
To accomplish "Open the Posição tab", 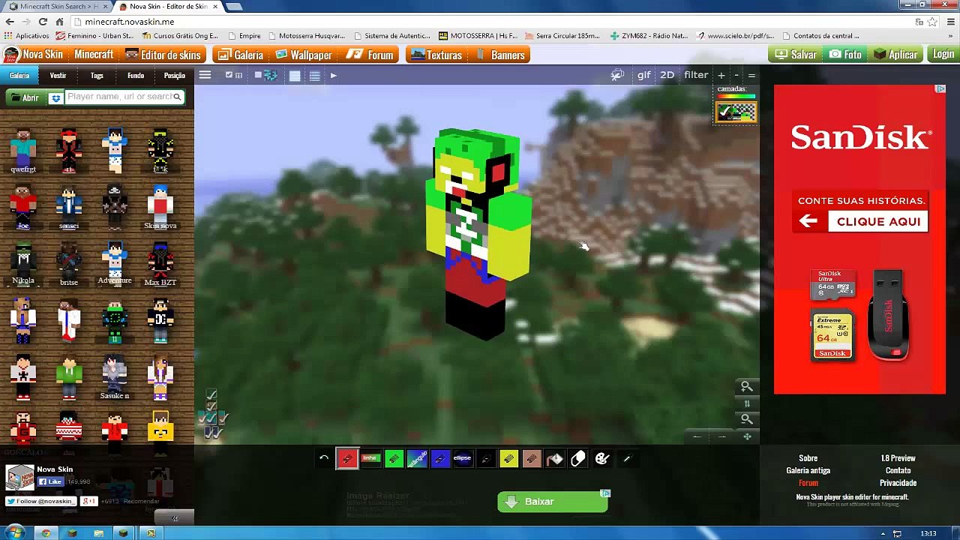I will pos(175,76).
